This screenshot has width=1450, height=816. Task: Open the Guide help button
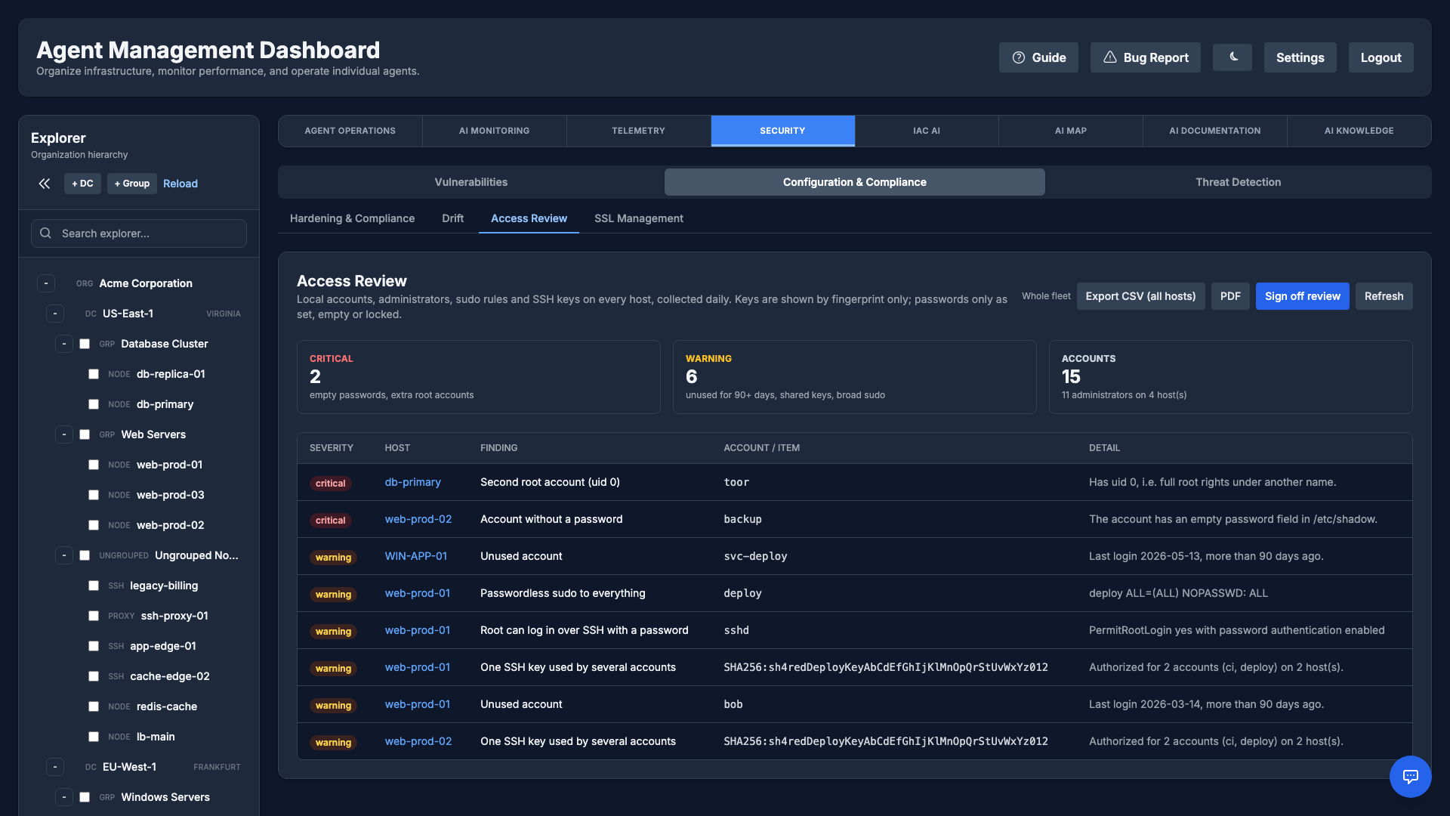click(x=1038, y=57)
